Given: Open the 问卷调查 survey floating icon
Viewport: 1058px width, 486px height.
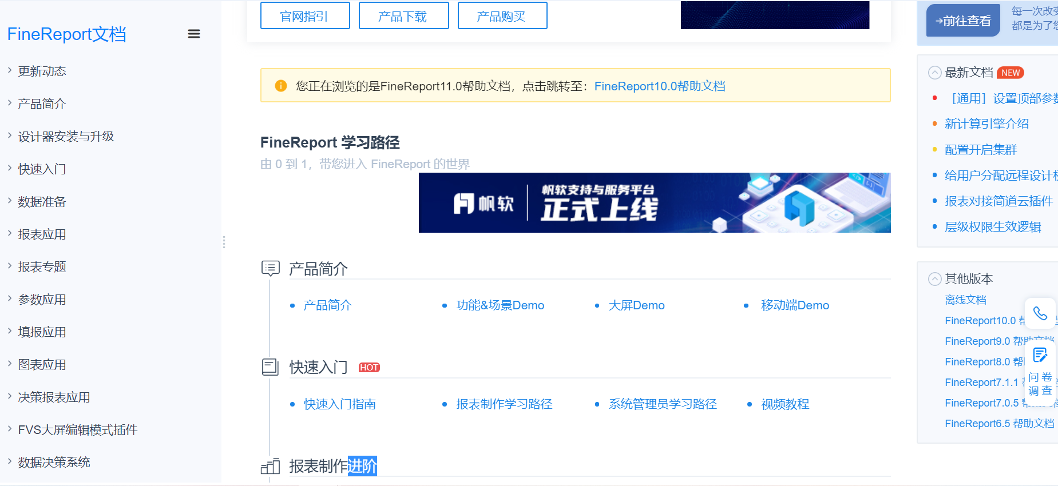Looking at the screenshot, I should [x=1040, y=372].
